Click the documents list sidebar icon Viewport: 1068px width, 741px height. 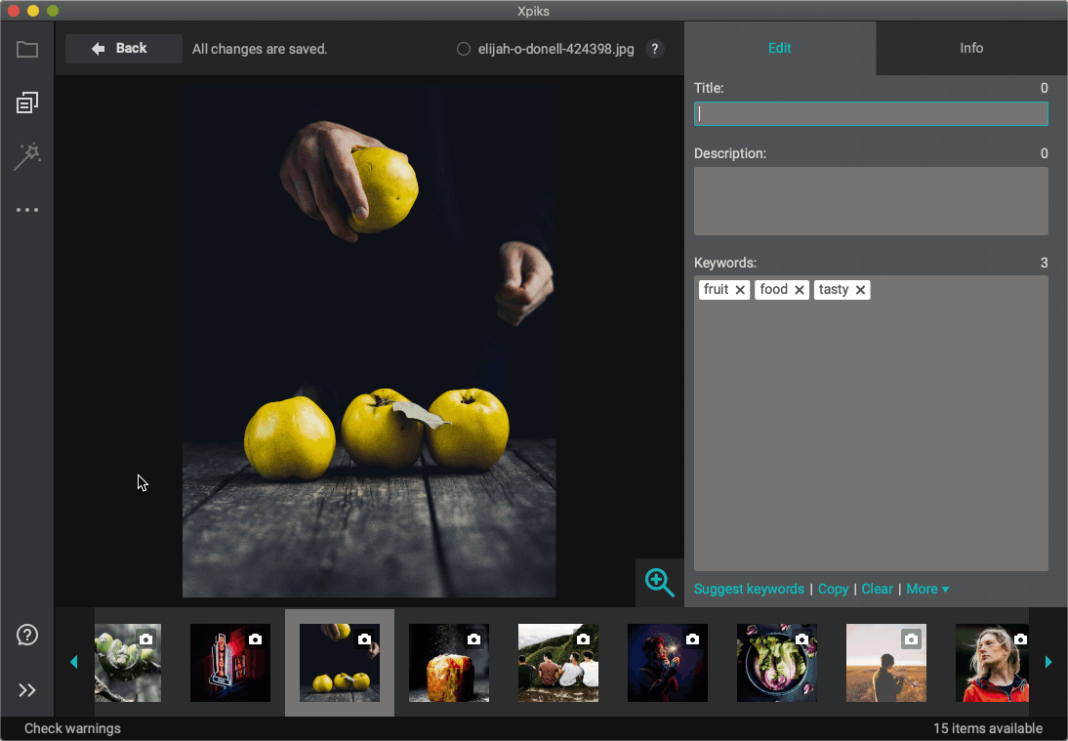point(27,103)
